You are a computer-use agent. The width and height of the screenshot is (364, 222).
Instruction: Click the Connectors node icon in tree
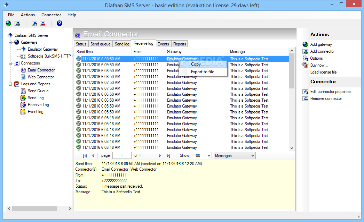click(17, 63)
